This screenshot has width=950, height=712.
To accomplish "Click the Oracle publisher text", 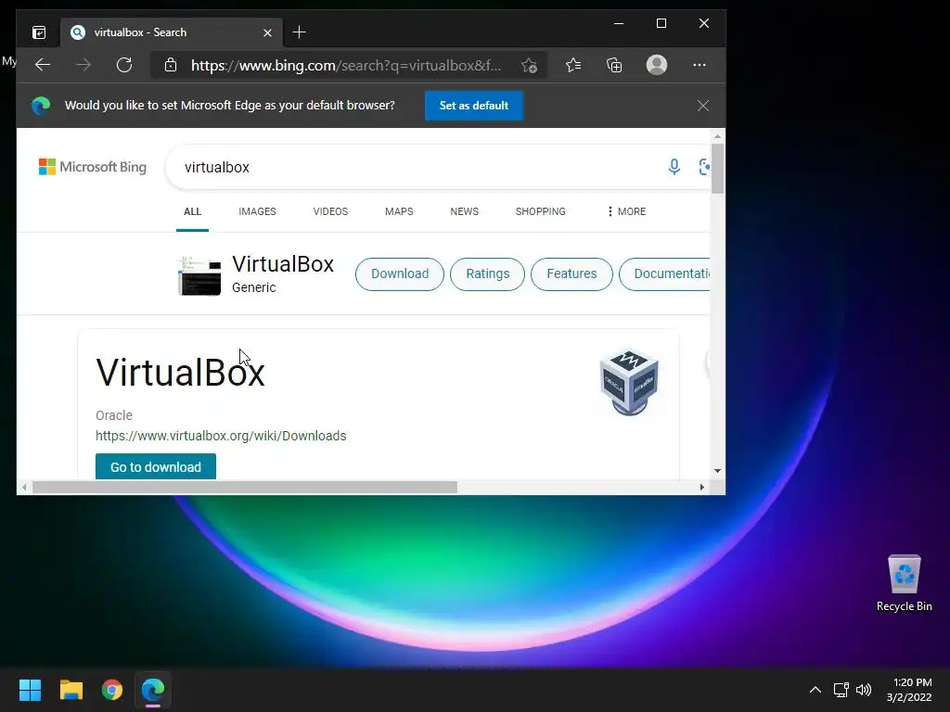I will (x=114, y=415).
